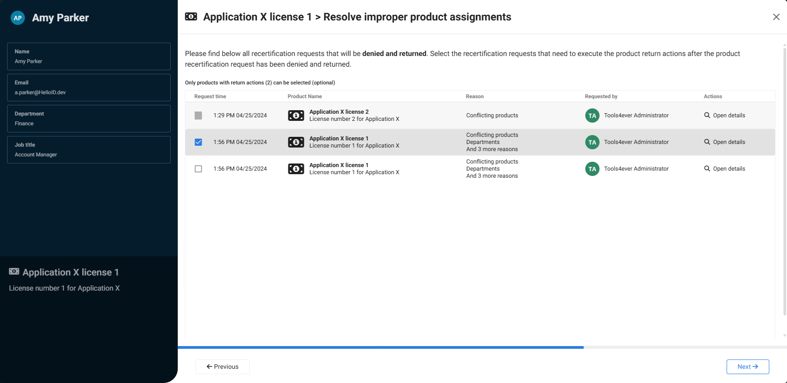Image resolution: width=787 pixels, height=383 pixels.
Task: Click the Reason column header
Action: click(x=475, y=96)
